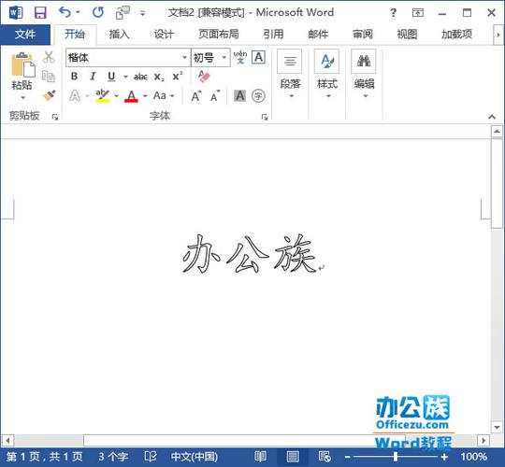Switch to Read Mode view
This screenshot has height=467, width=505.
pos(260,457)
